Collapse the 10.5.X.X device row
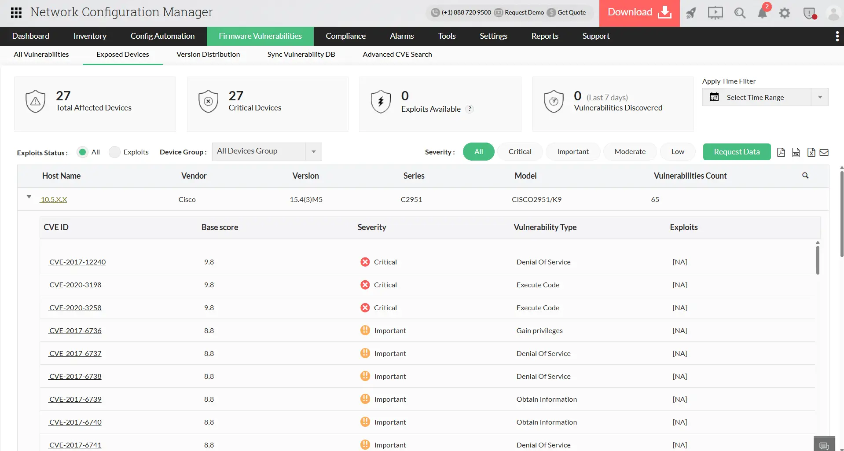Viewport: 844px width, 451px height. pos(29,197)
